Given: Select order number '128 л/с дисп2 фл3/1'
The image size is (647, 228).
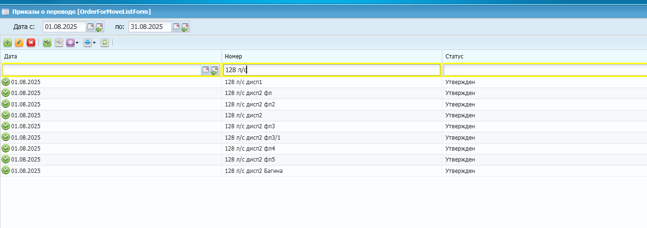Looking at the screenshot, I should tap(253, 137).
